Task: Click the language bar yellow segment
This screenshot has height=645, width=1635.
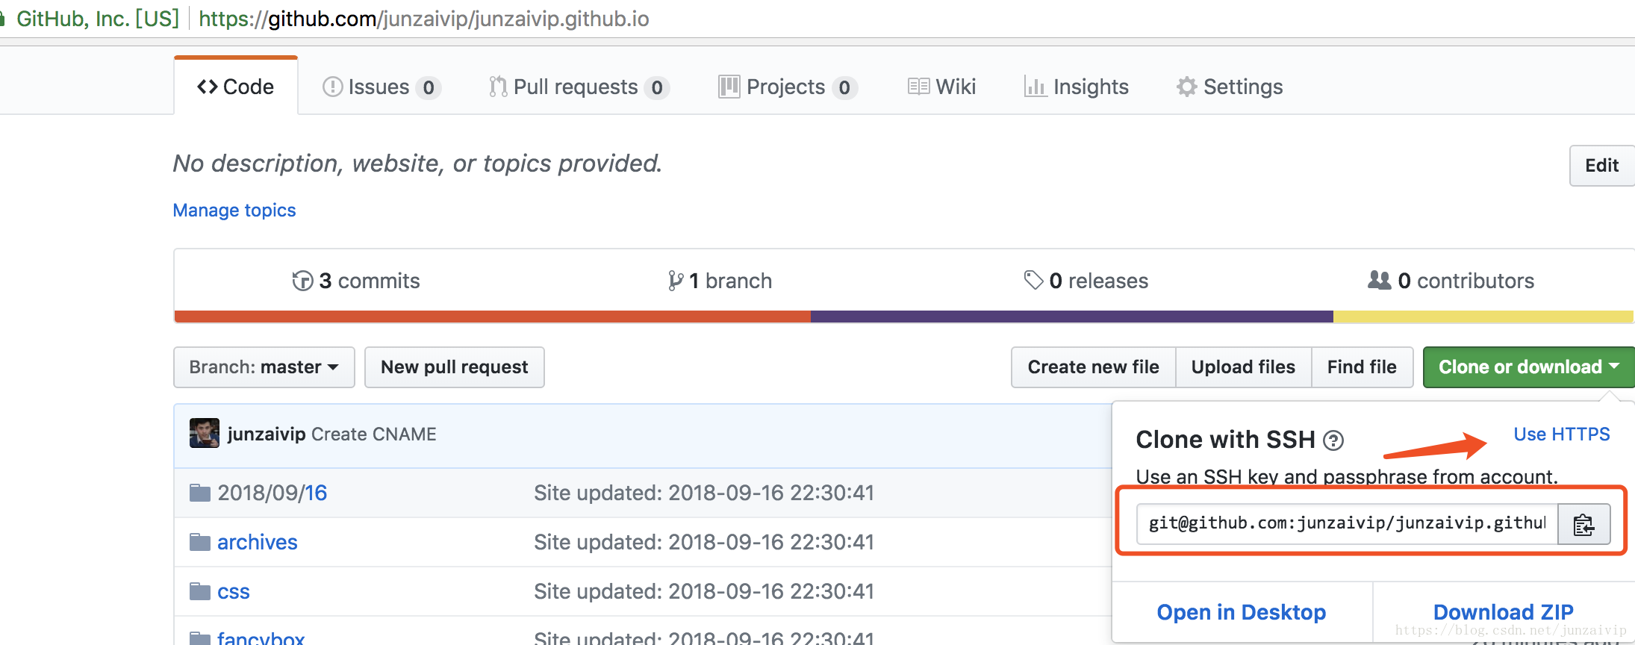Action: pyautogui.click(x=1484, y=317)
